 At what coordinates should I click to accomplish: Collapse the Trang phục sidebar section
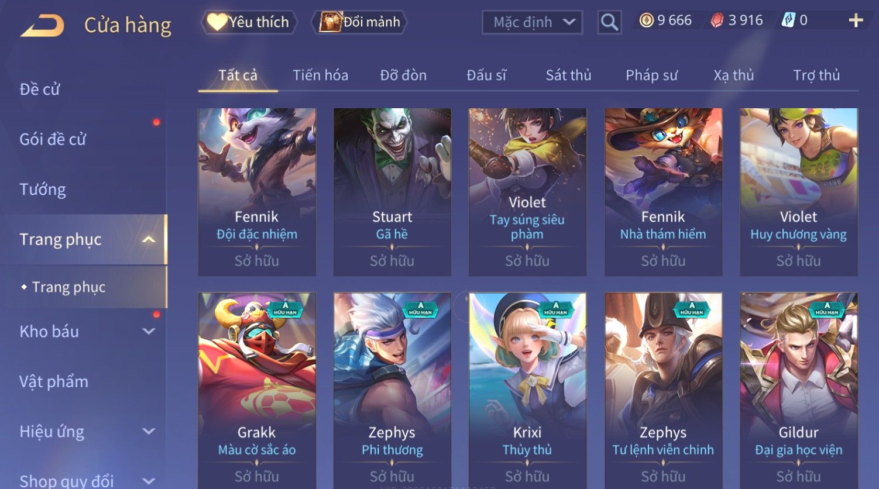click(149, 239)
